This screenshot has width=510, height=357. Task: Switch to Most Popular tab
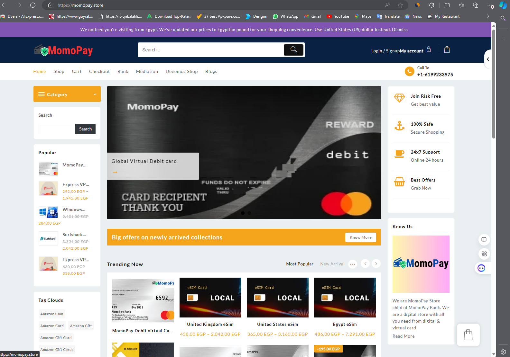[300, 264]
